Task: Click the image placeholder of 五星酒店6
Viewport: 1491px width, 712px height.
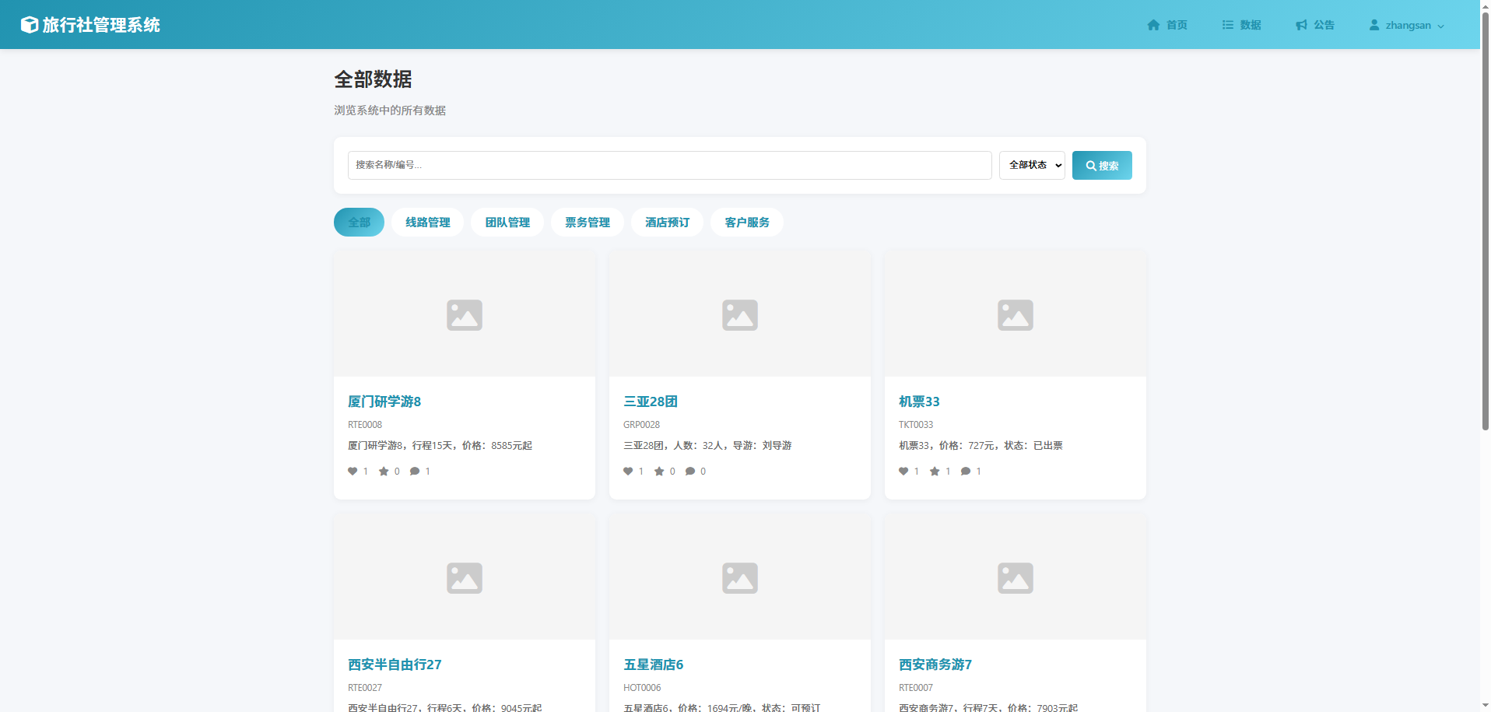Action: 740,577
